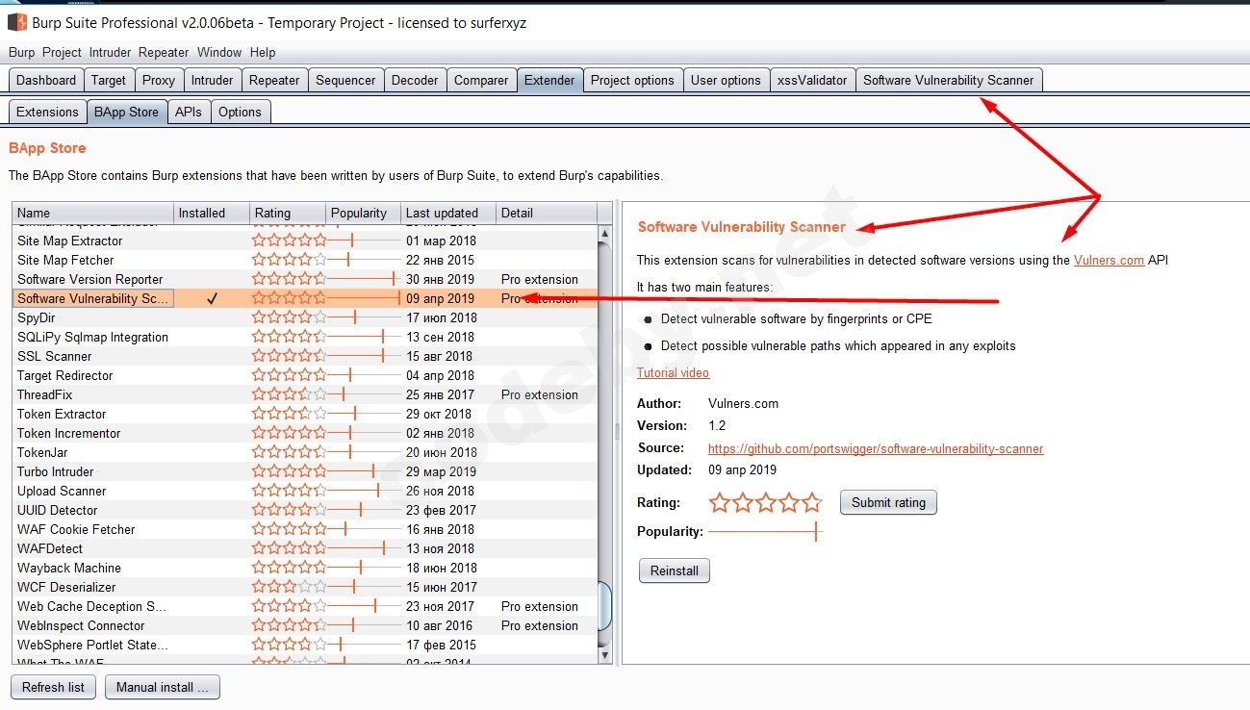Click the Reinstall button
Viewport: 1250px width, 710px height.
pyautogui.click(x=674, y=571)
